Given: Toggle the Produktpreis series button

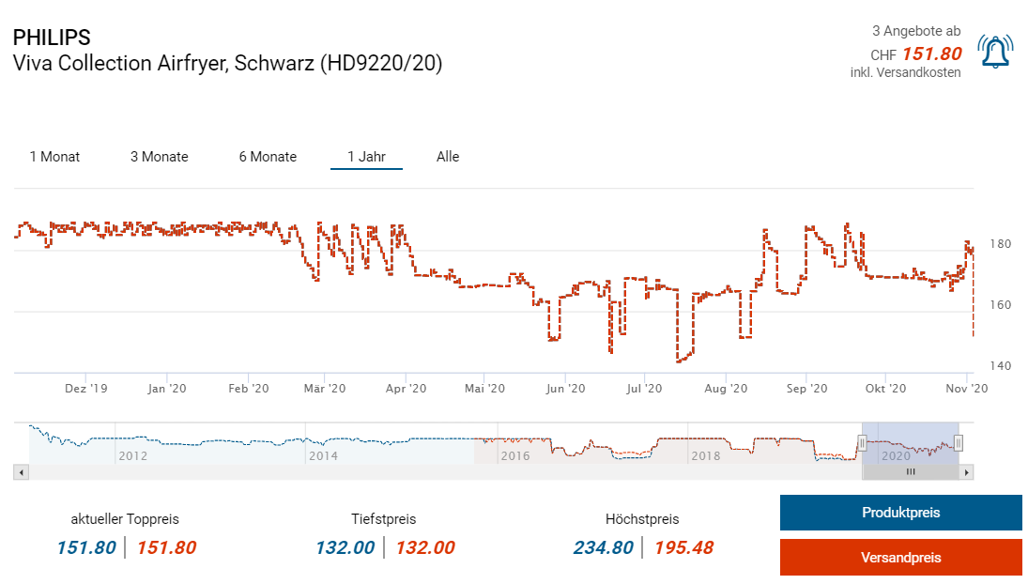Looking at the screenshot, I should tap(900, 513).
